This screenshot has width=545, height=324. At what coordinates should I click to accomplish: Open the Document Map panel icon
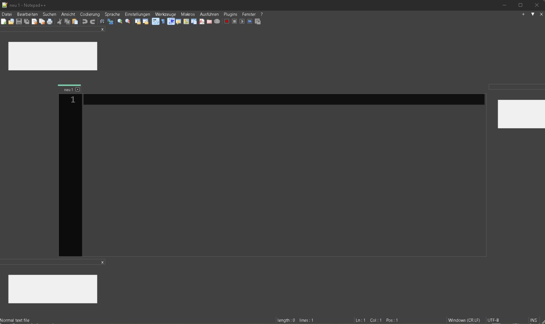186,21
